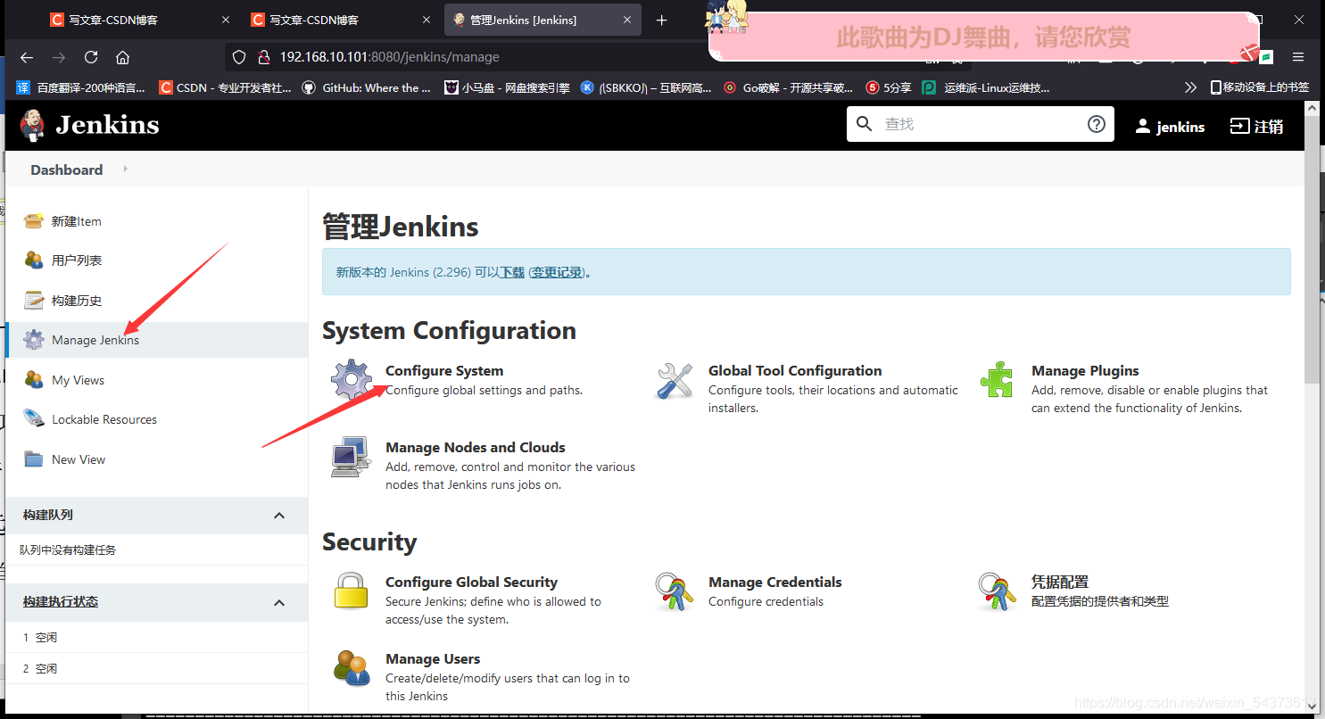Show more bookmarks with the chevron
Viewport: 1325px width, 719px height.
[1190, 87]
